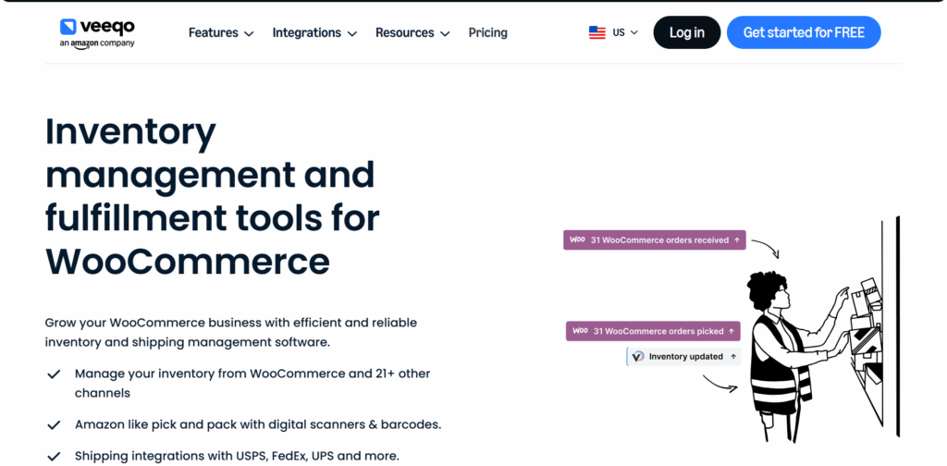Click 'Grow your WooCommerce business' paragraph
947x466 pixels.
point(230,333)
